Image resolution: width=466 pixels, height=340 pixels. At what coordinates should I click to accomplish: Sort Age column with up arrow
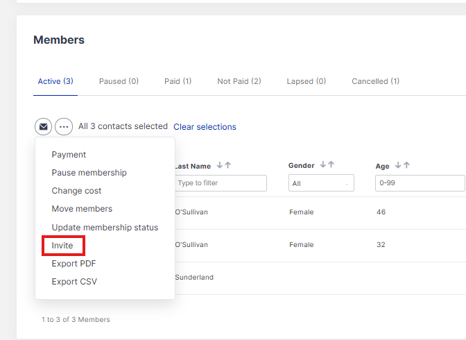pos(406,165)
